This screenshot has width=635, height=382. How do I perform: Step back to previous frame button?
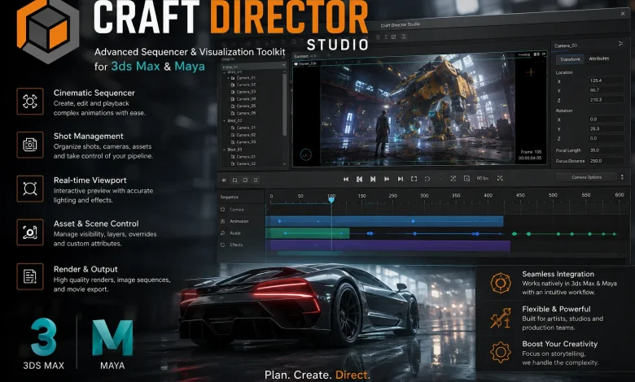359,179
